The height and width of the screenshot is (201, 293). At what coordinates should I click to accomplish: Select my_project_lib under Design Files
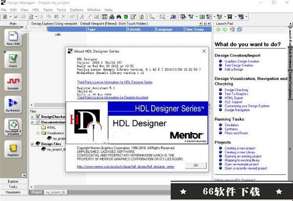[54, 150]
